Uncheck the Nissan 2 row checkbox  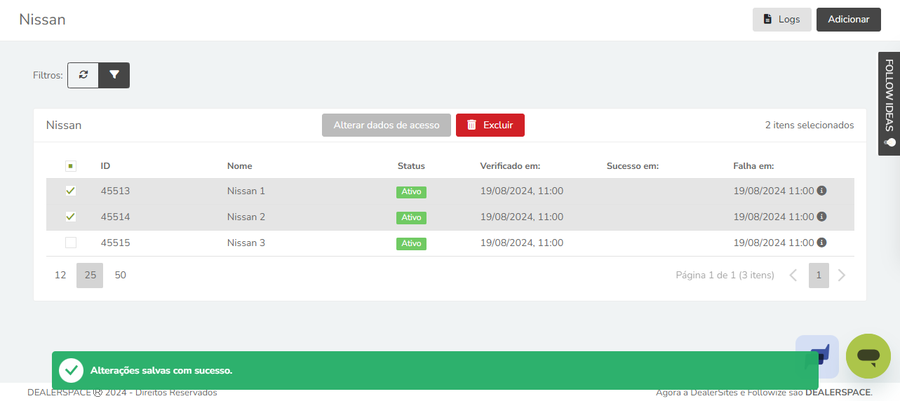(x=71, y=217)
